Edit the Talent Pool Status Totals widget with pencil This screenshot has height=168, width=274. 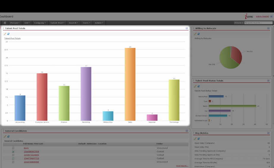tap(195, 86)
